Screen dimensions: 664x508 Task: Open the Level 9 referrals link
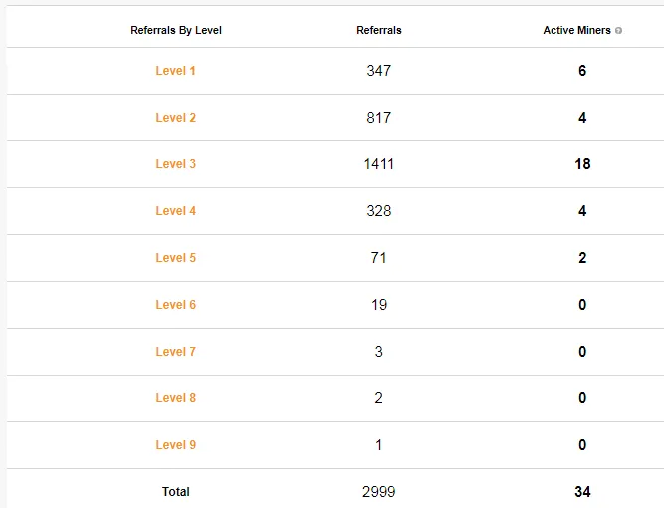tap(176, 445)
